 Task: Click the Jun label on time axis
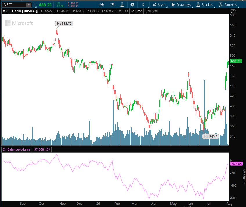(190, 204)
